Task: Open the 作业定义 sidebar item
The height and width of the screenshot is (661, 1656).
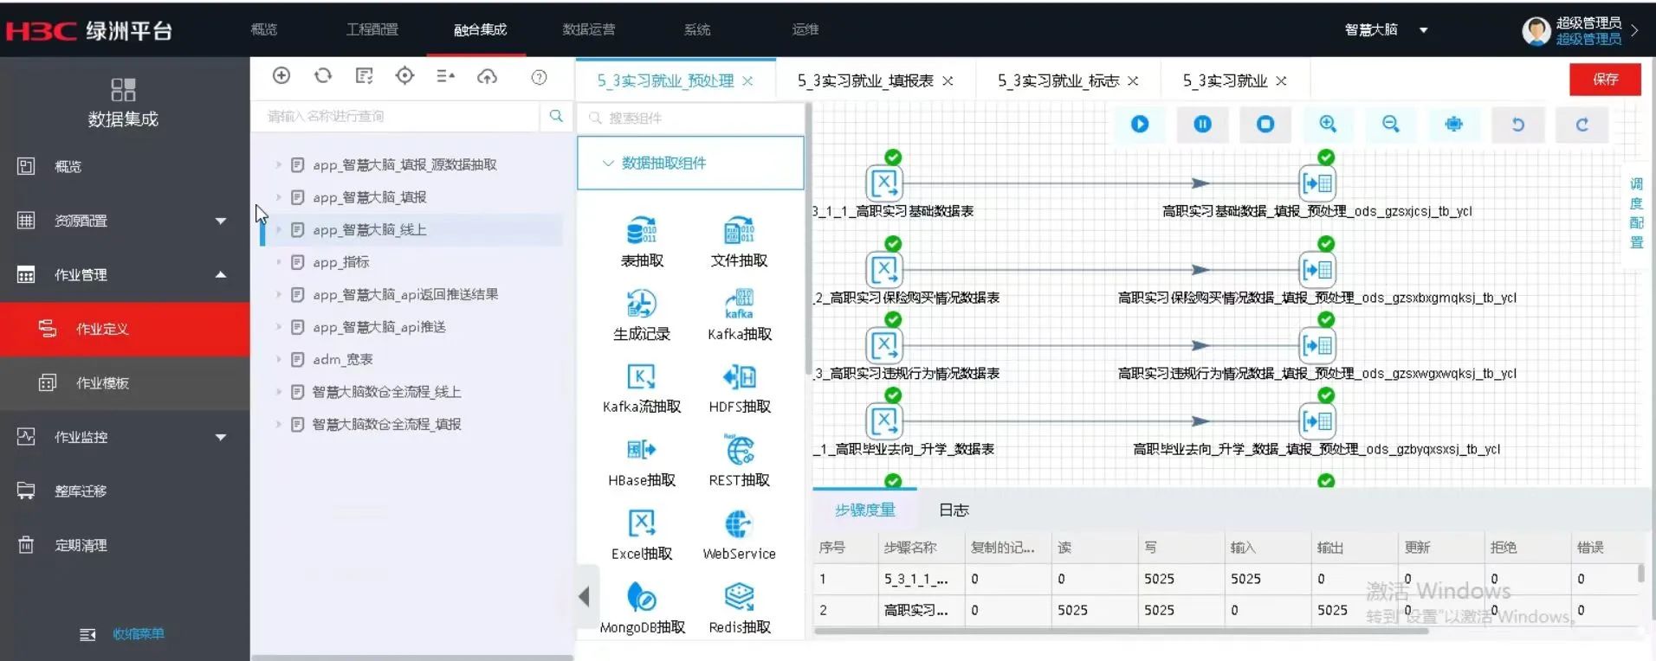Action: click(x=125, y=329)
